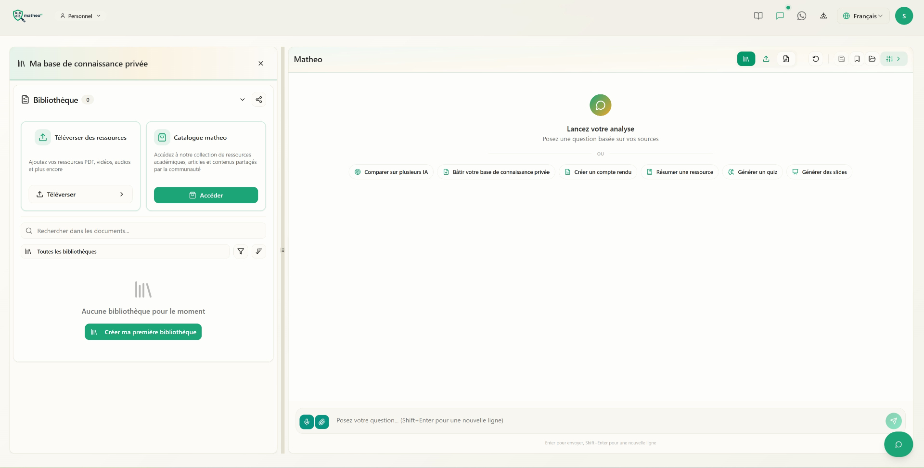
Task: Focus the document search field
Action: [x=143, y=231]
